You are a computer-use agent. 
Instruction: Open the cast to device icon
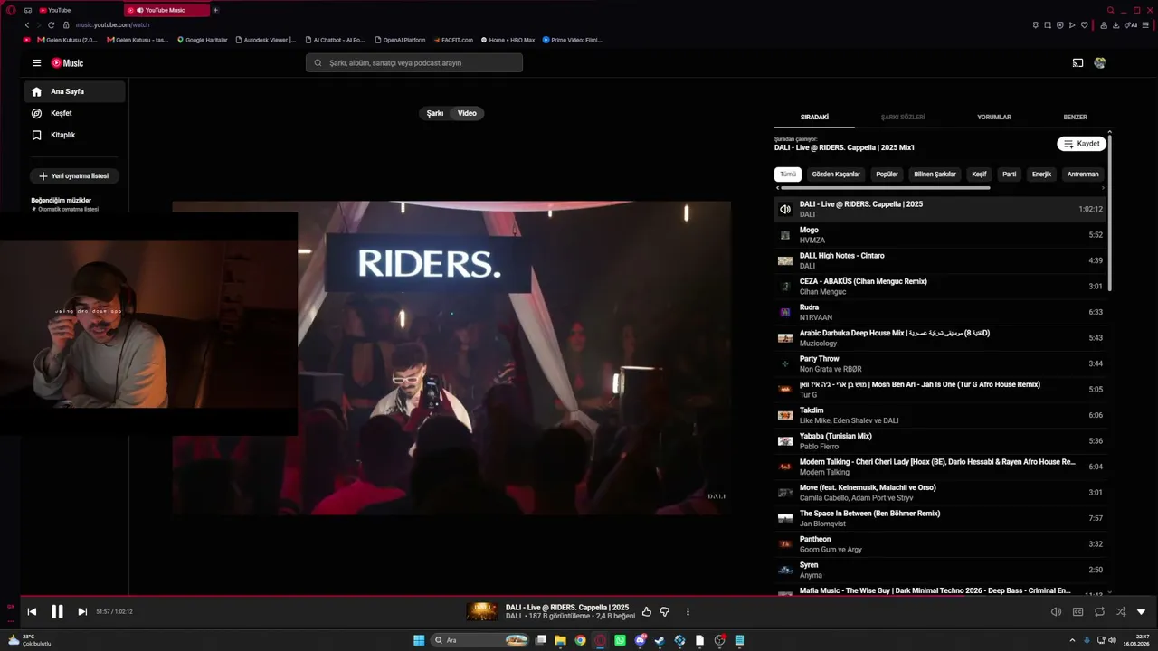point(1077,63)
